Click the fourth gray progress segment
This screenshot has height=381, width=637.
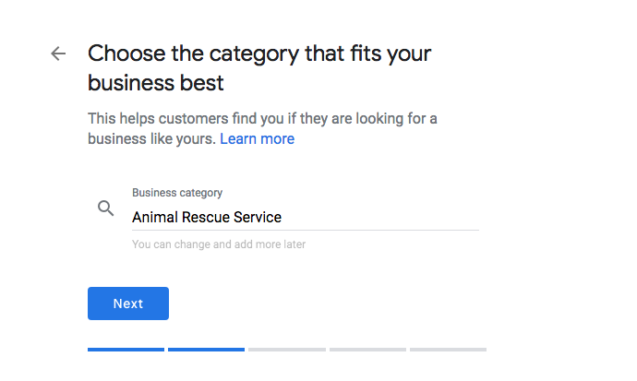coord(367,350)
